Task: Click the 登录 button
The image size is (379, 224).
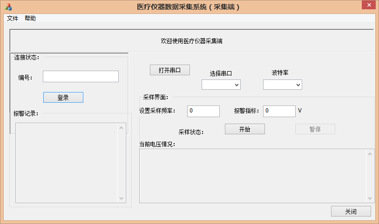Action: (x=63, y=97)
